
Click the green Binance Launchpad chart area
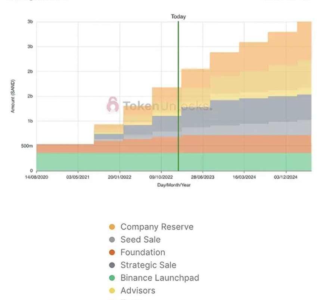pyautogui.click(x=174, y=162)
